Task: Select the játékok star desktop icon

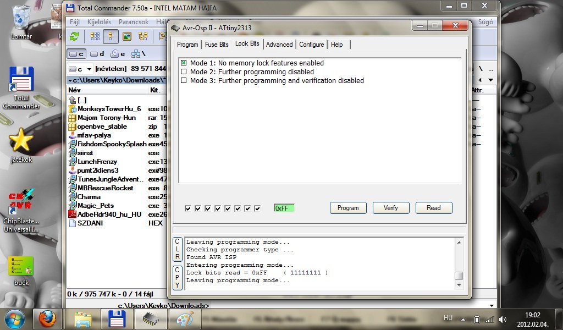Action: (21, 145)
